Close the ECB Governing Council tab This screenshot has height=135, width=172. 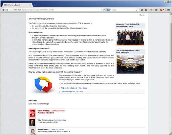click(x=30, y=5)
